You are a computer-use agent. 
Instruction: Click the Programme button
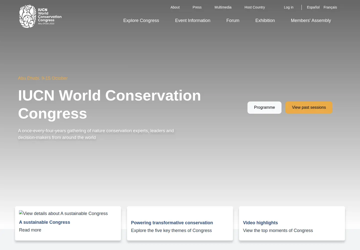(264, 107)
